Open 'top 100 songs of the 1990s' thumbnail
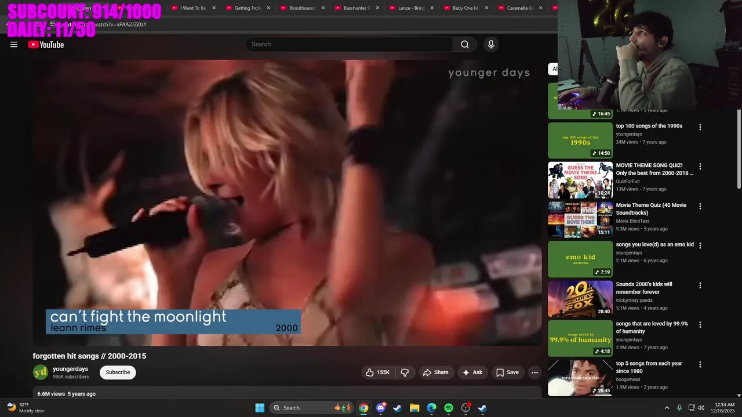Screen dimensions: 742x417 [580, 140]
